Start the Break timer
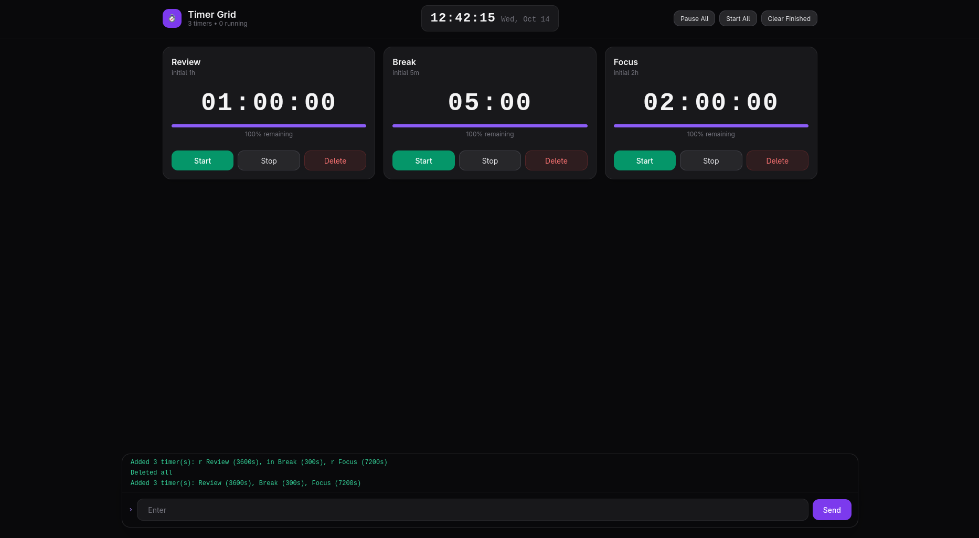 pyautogui.click(x=423, y=160)
